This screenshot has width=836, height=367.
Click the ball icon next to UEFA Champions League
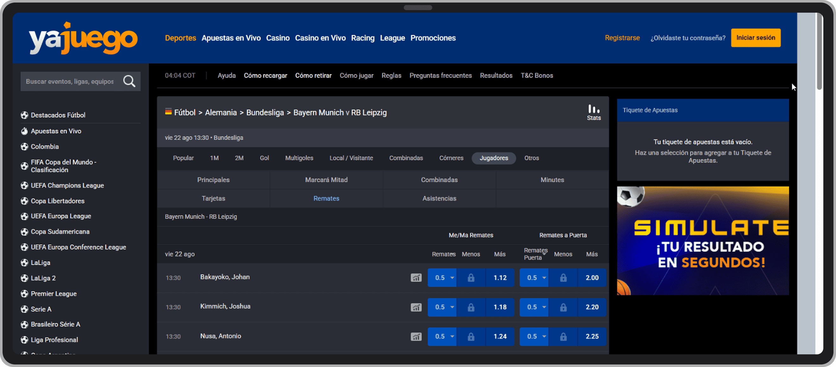[x=24, y=185]
